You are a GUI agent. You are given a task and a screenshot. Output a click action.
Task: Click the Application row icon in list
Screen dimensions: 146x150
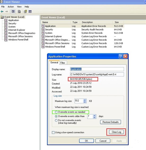tap(43, 26)
